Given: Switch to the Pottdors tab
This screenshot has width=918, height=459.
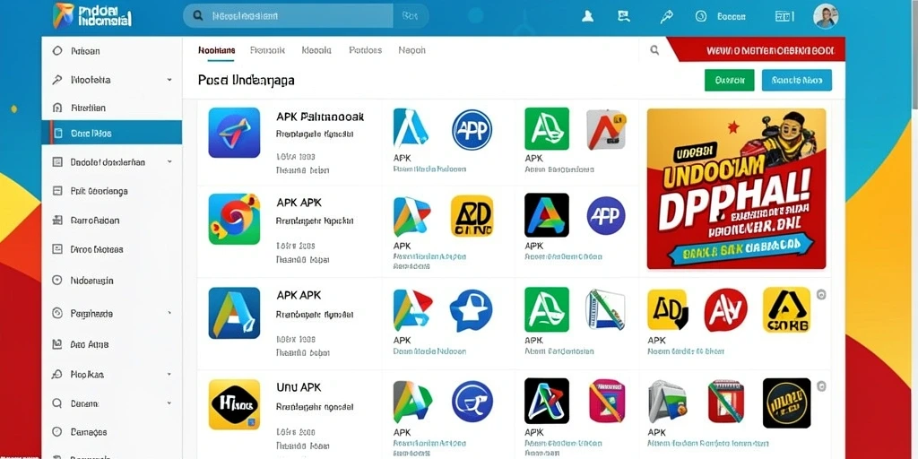Looking at the screenshot, I should click(x=366, y=50).
